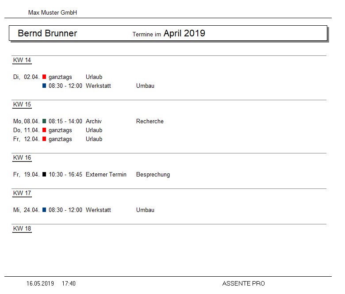The width and height of the screenshot is (345, 294).
Task: Select the KW 18 week heading
Action: pyautogui.click(x=22, y=229)
